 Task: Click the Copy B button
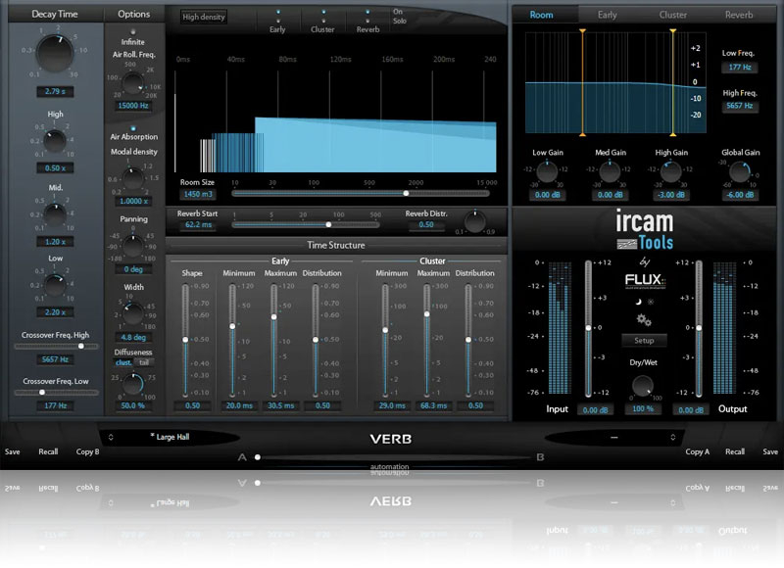[x=87, y=452]
